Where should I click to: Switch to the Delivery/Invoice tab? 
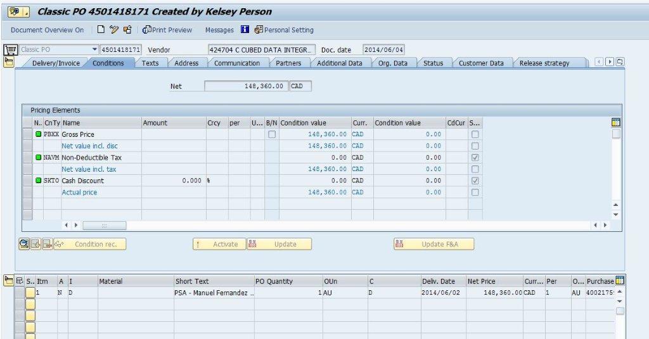(56, 63)
